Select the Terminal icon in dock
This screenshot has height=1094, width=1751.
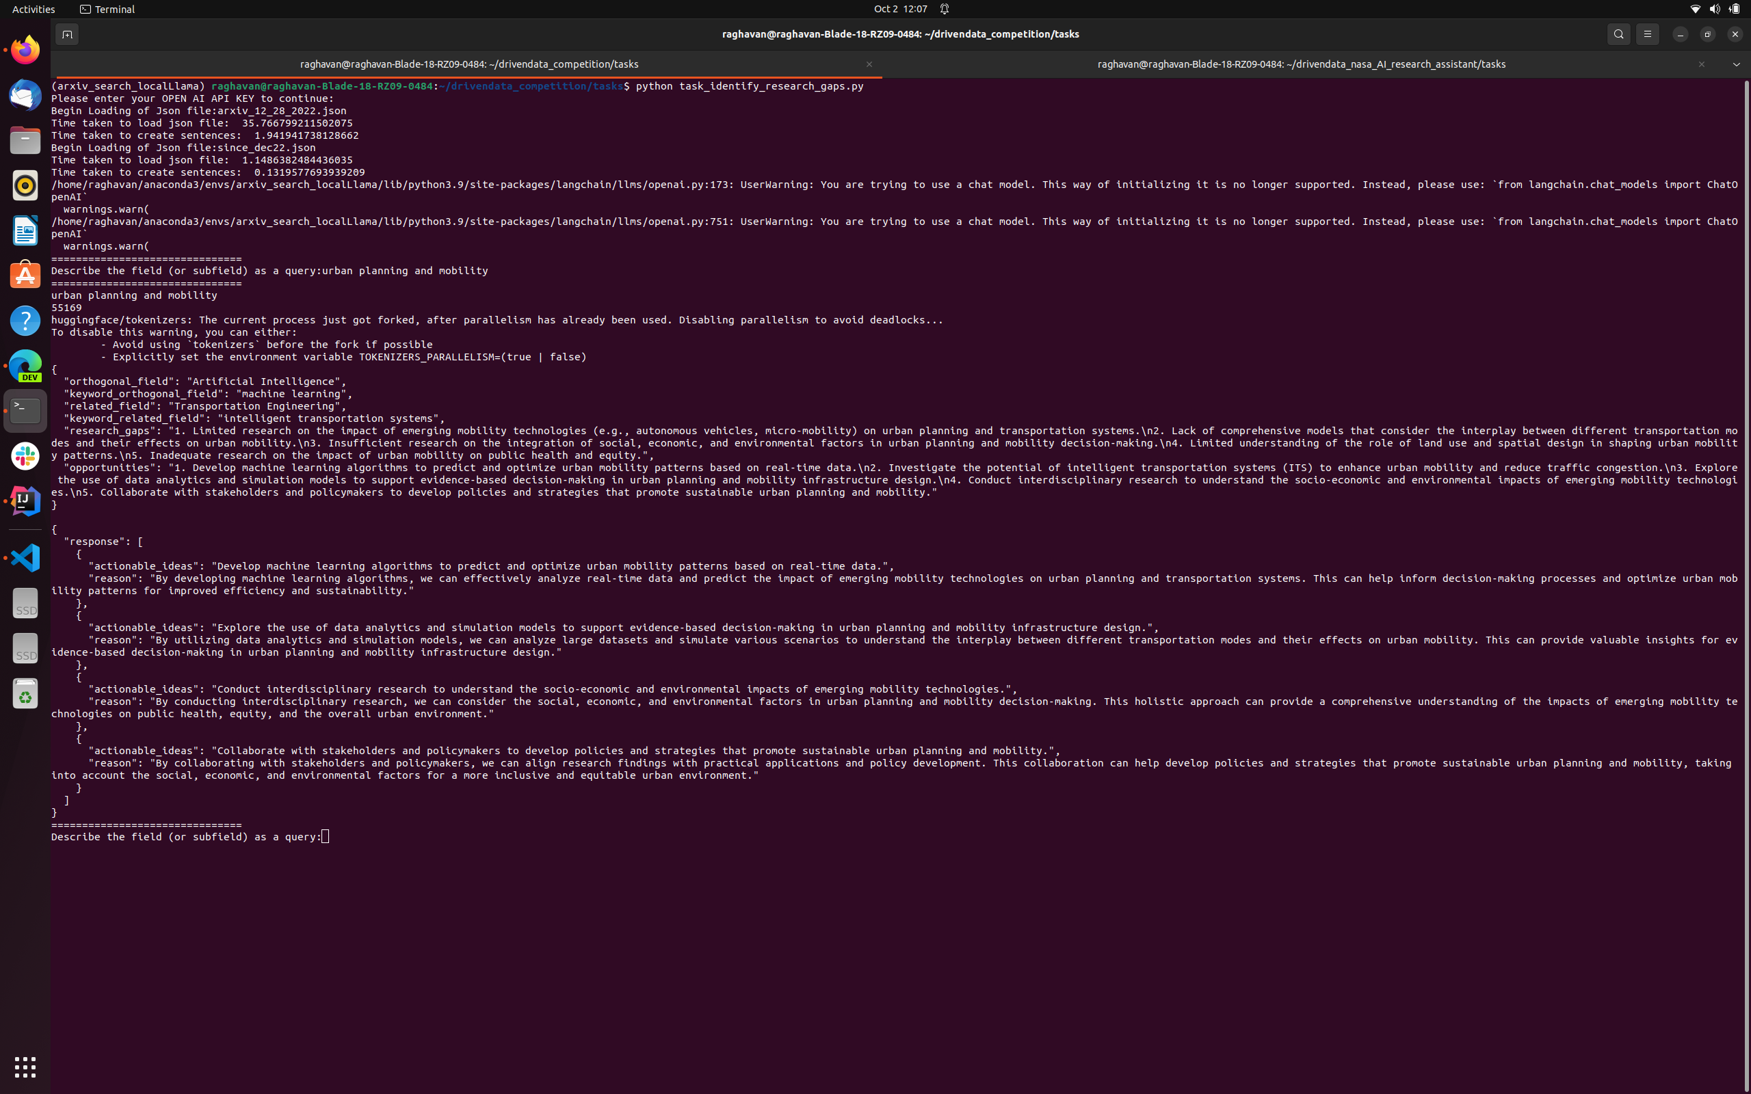click(25, 408)
